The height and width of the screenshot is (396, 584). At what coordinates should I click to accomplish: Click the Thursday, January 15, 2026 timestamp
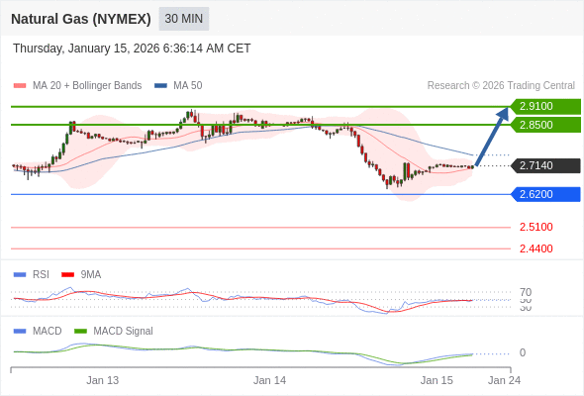(132, 49)
